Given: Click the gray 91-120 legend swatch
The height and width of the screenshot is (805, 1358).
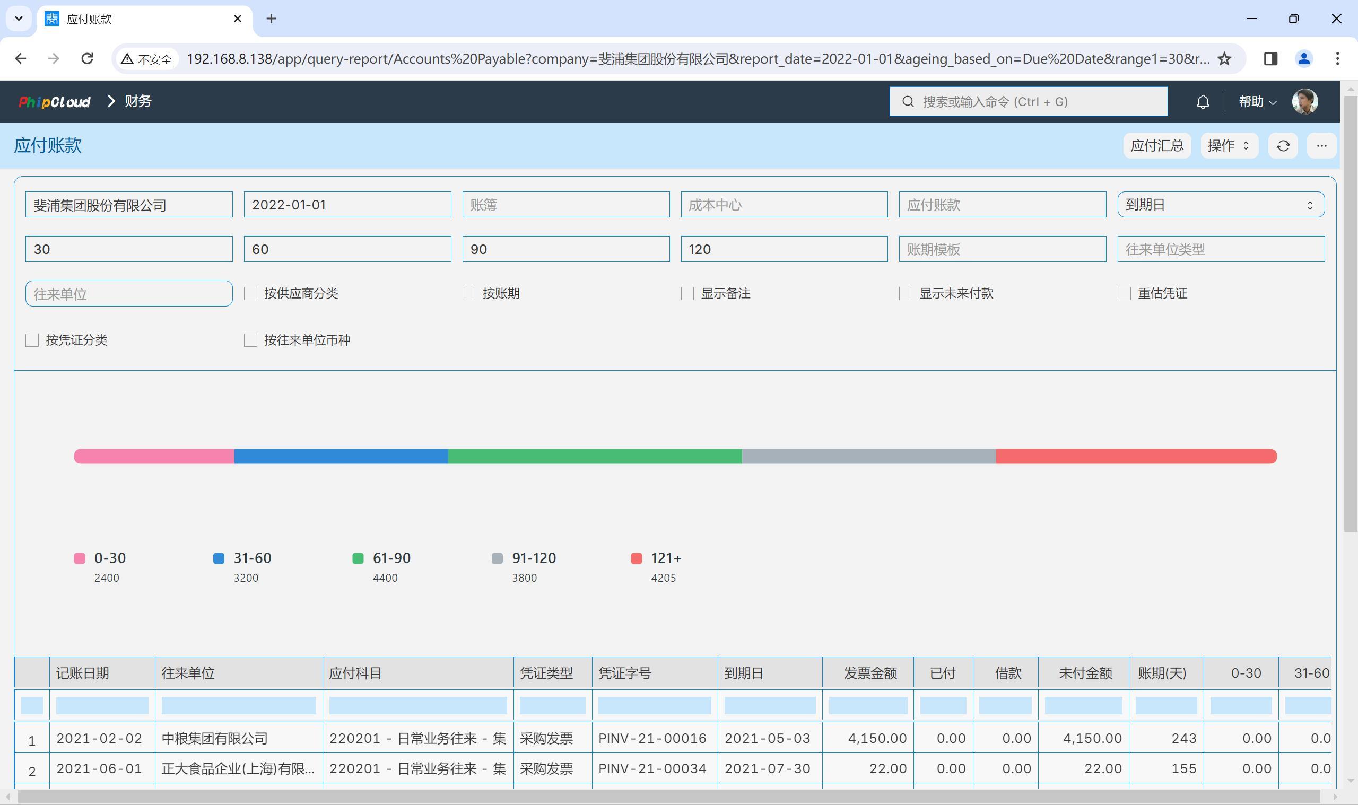Looking at the screenshot, I should (497, 559).
